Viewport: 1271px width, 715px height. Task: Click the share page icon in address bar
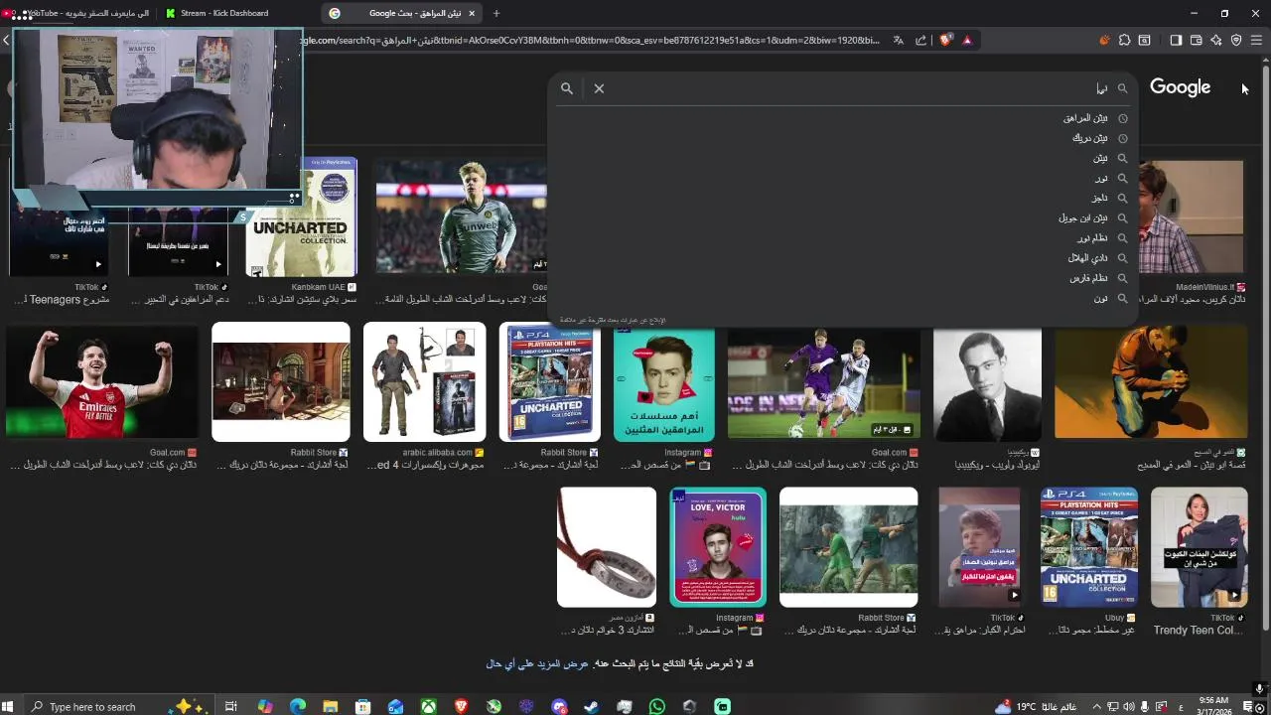(x=920, y=40)
